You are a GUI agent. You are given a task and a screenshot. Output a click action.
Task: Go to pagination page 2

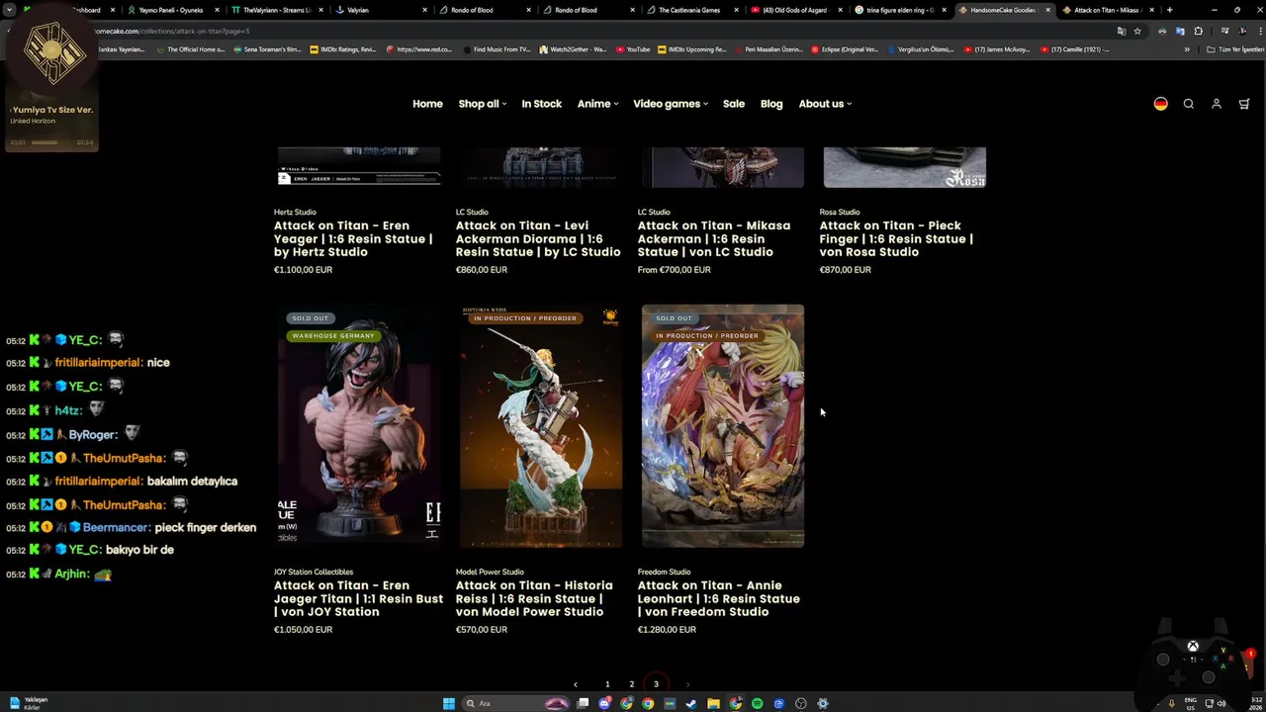pos(631,684)
